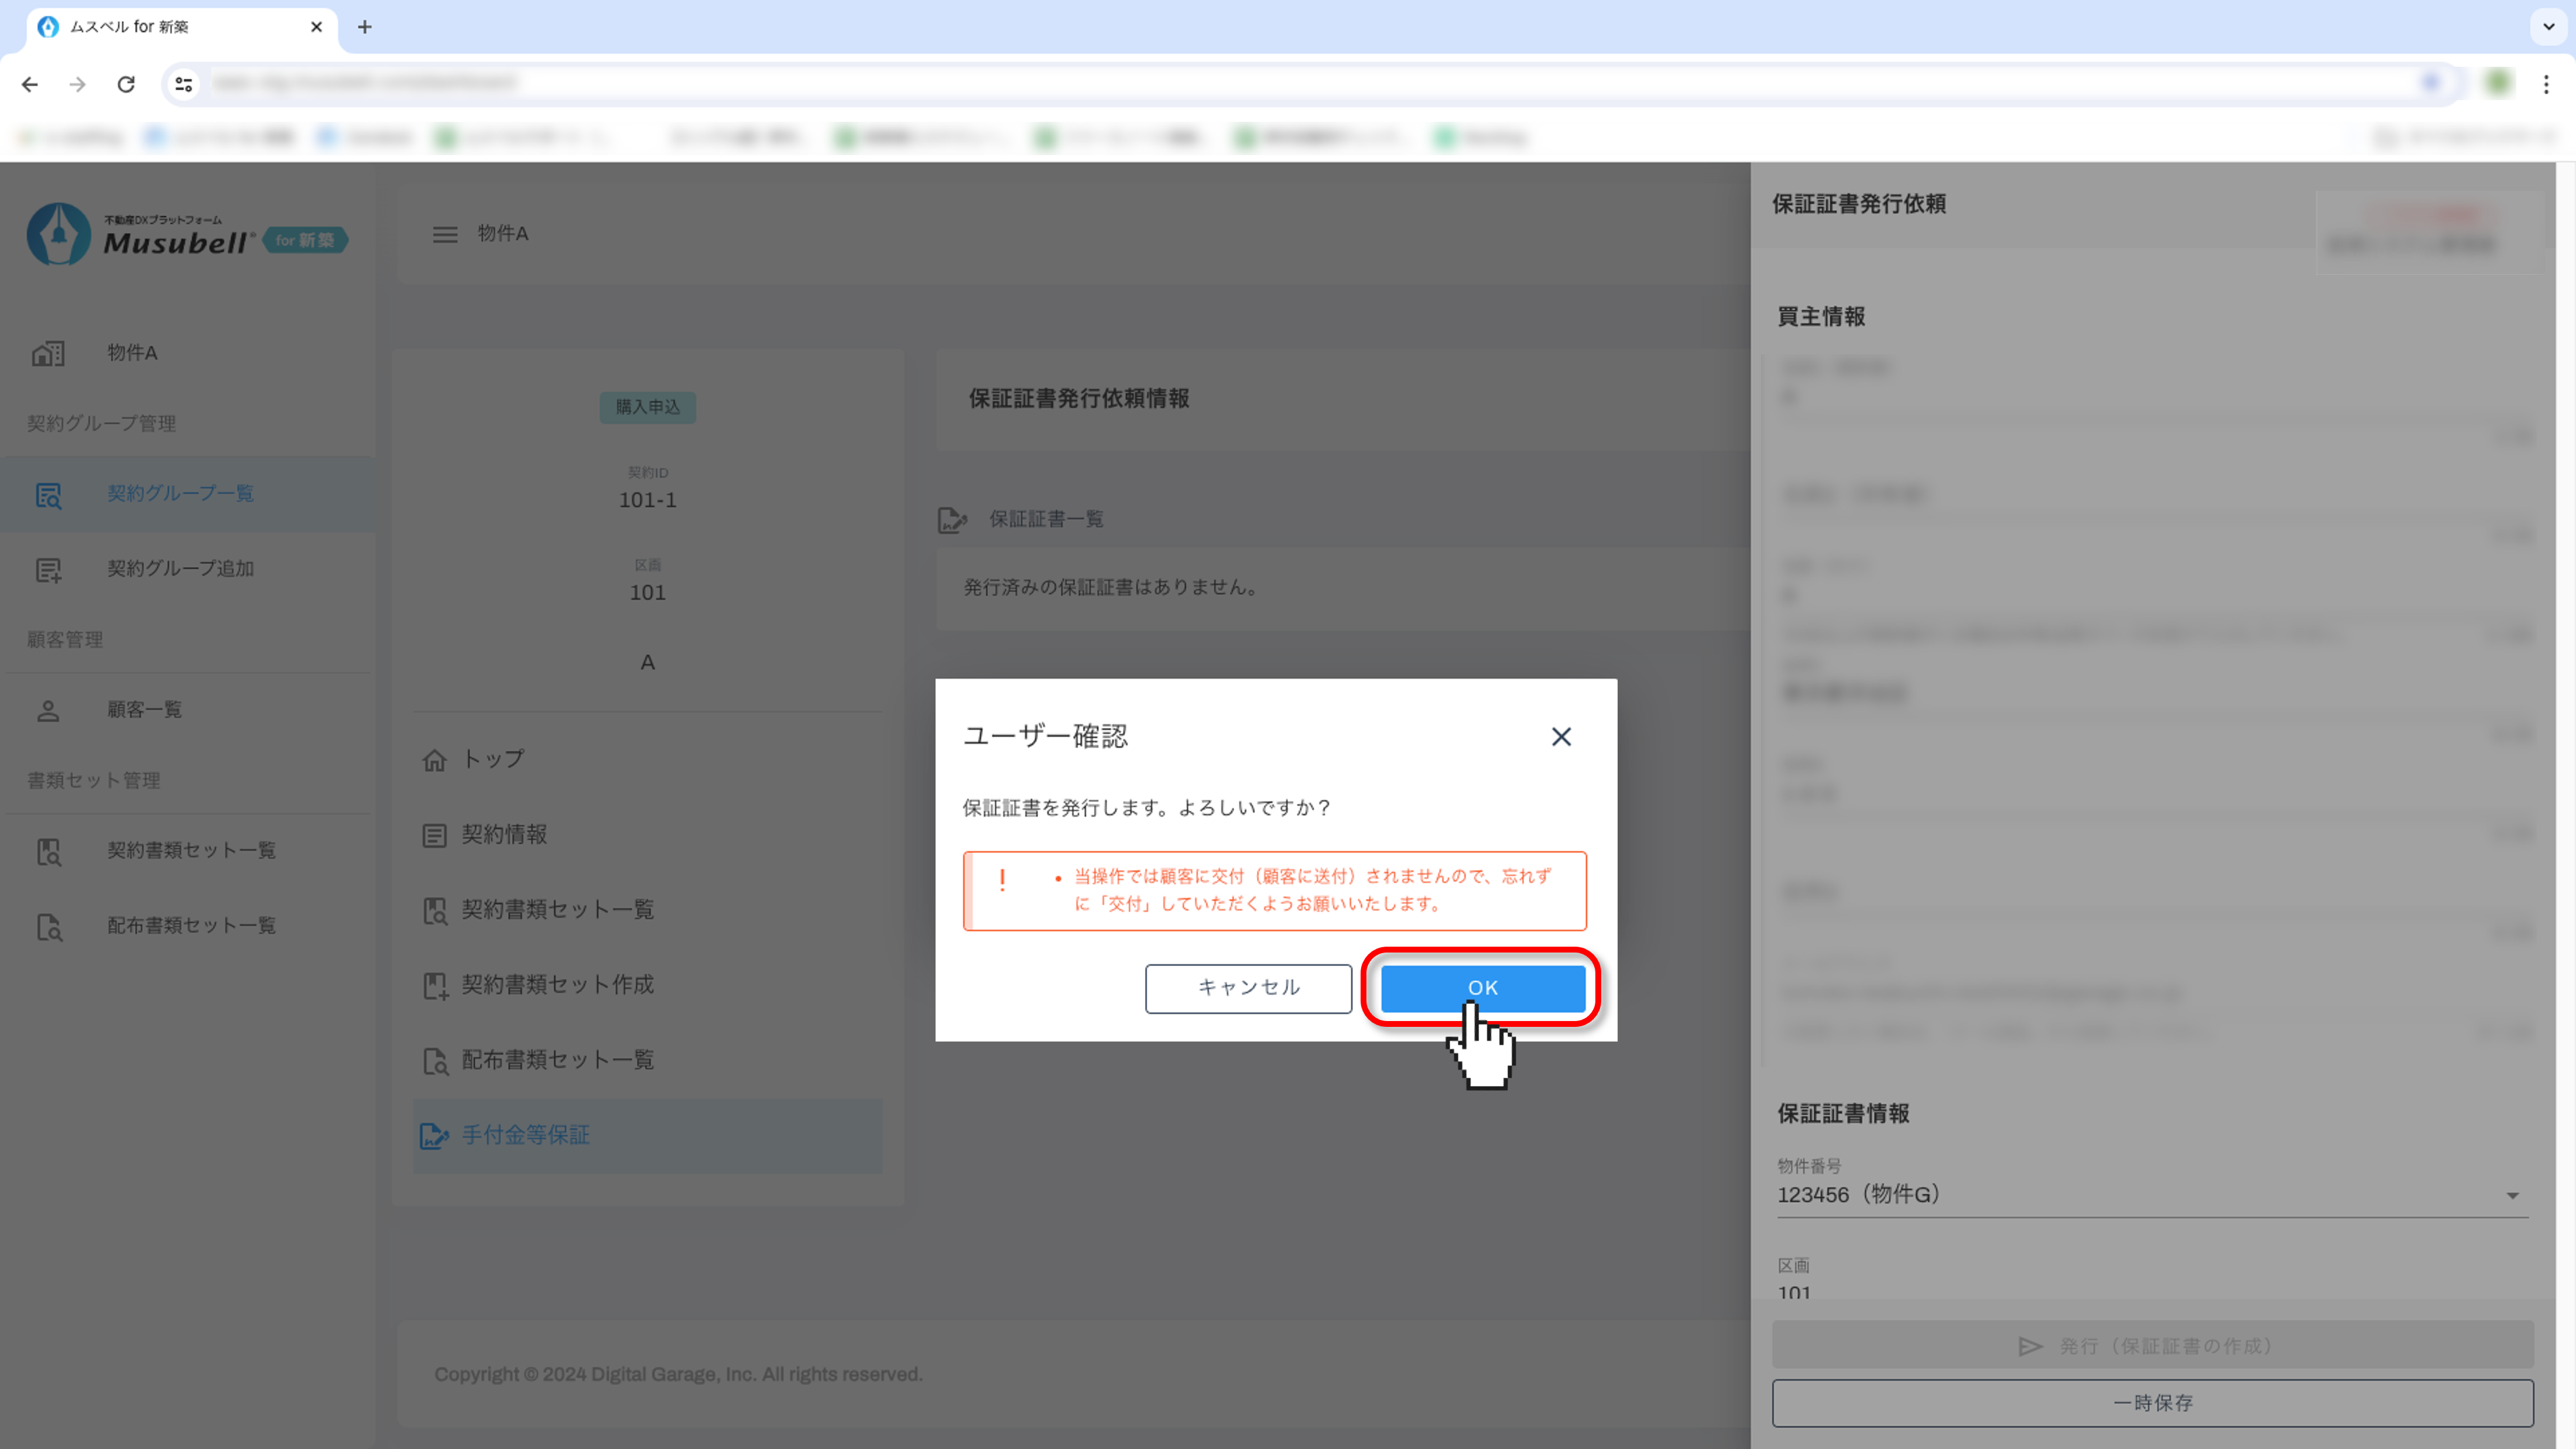Click the キャンセル button

coord(1248,987)
